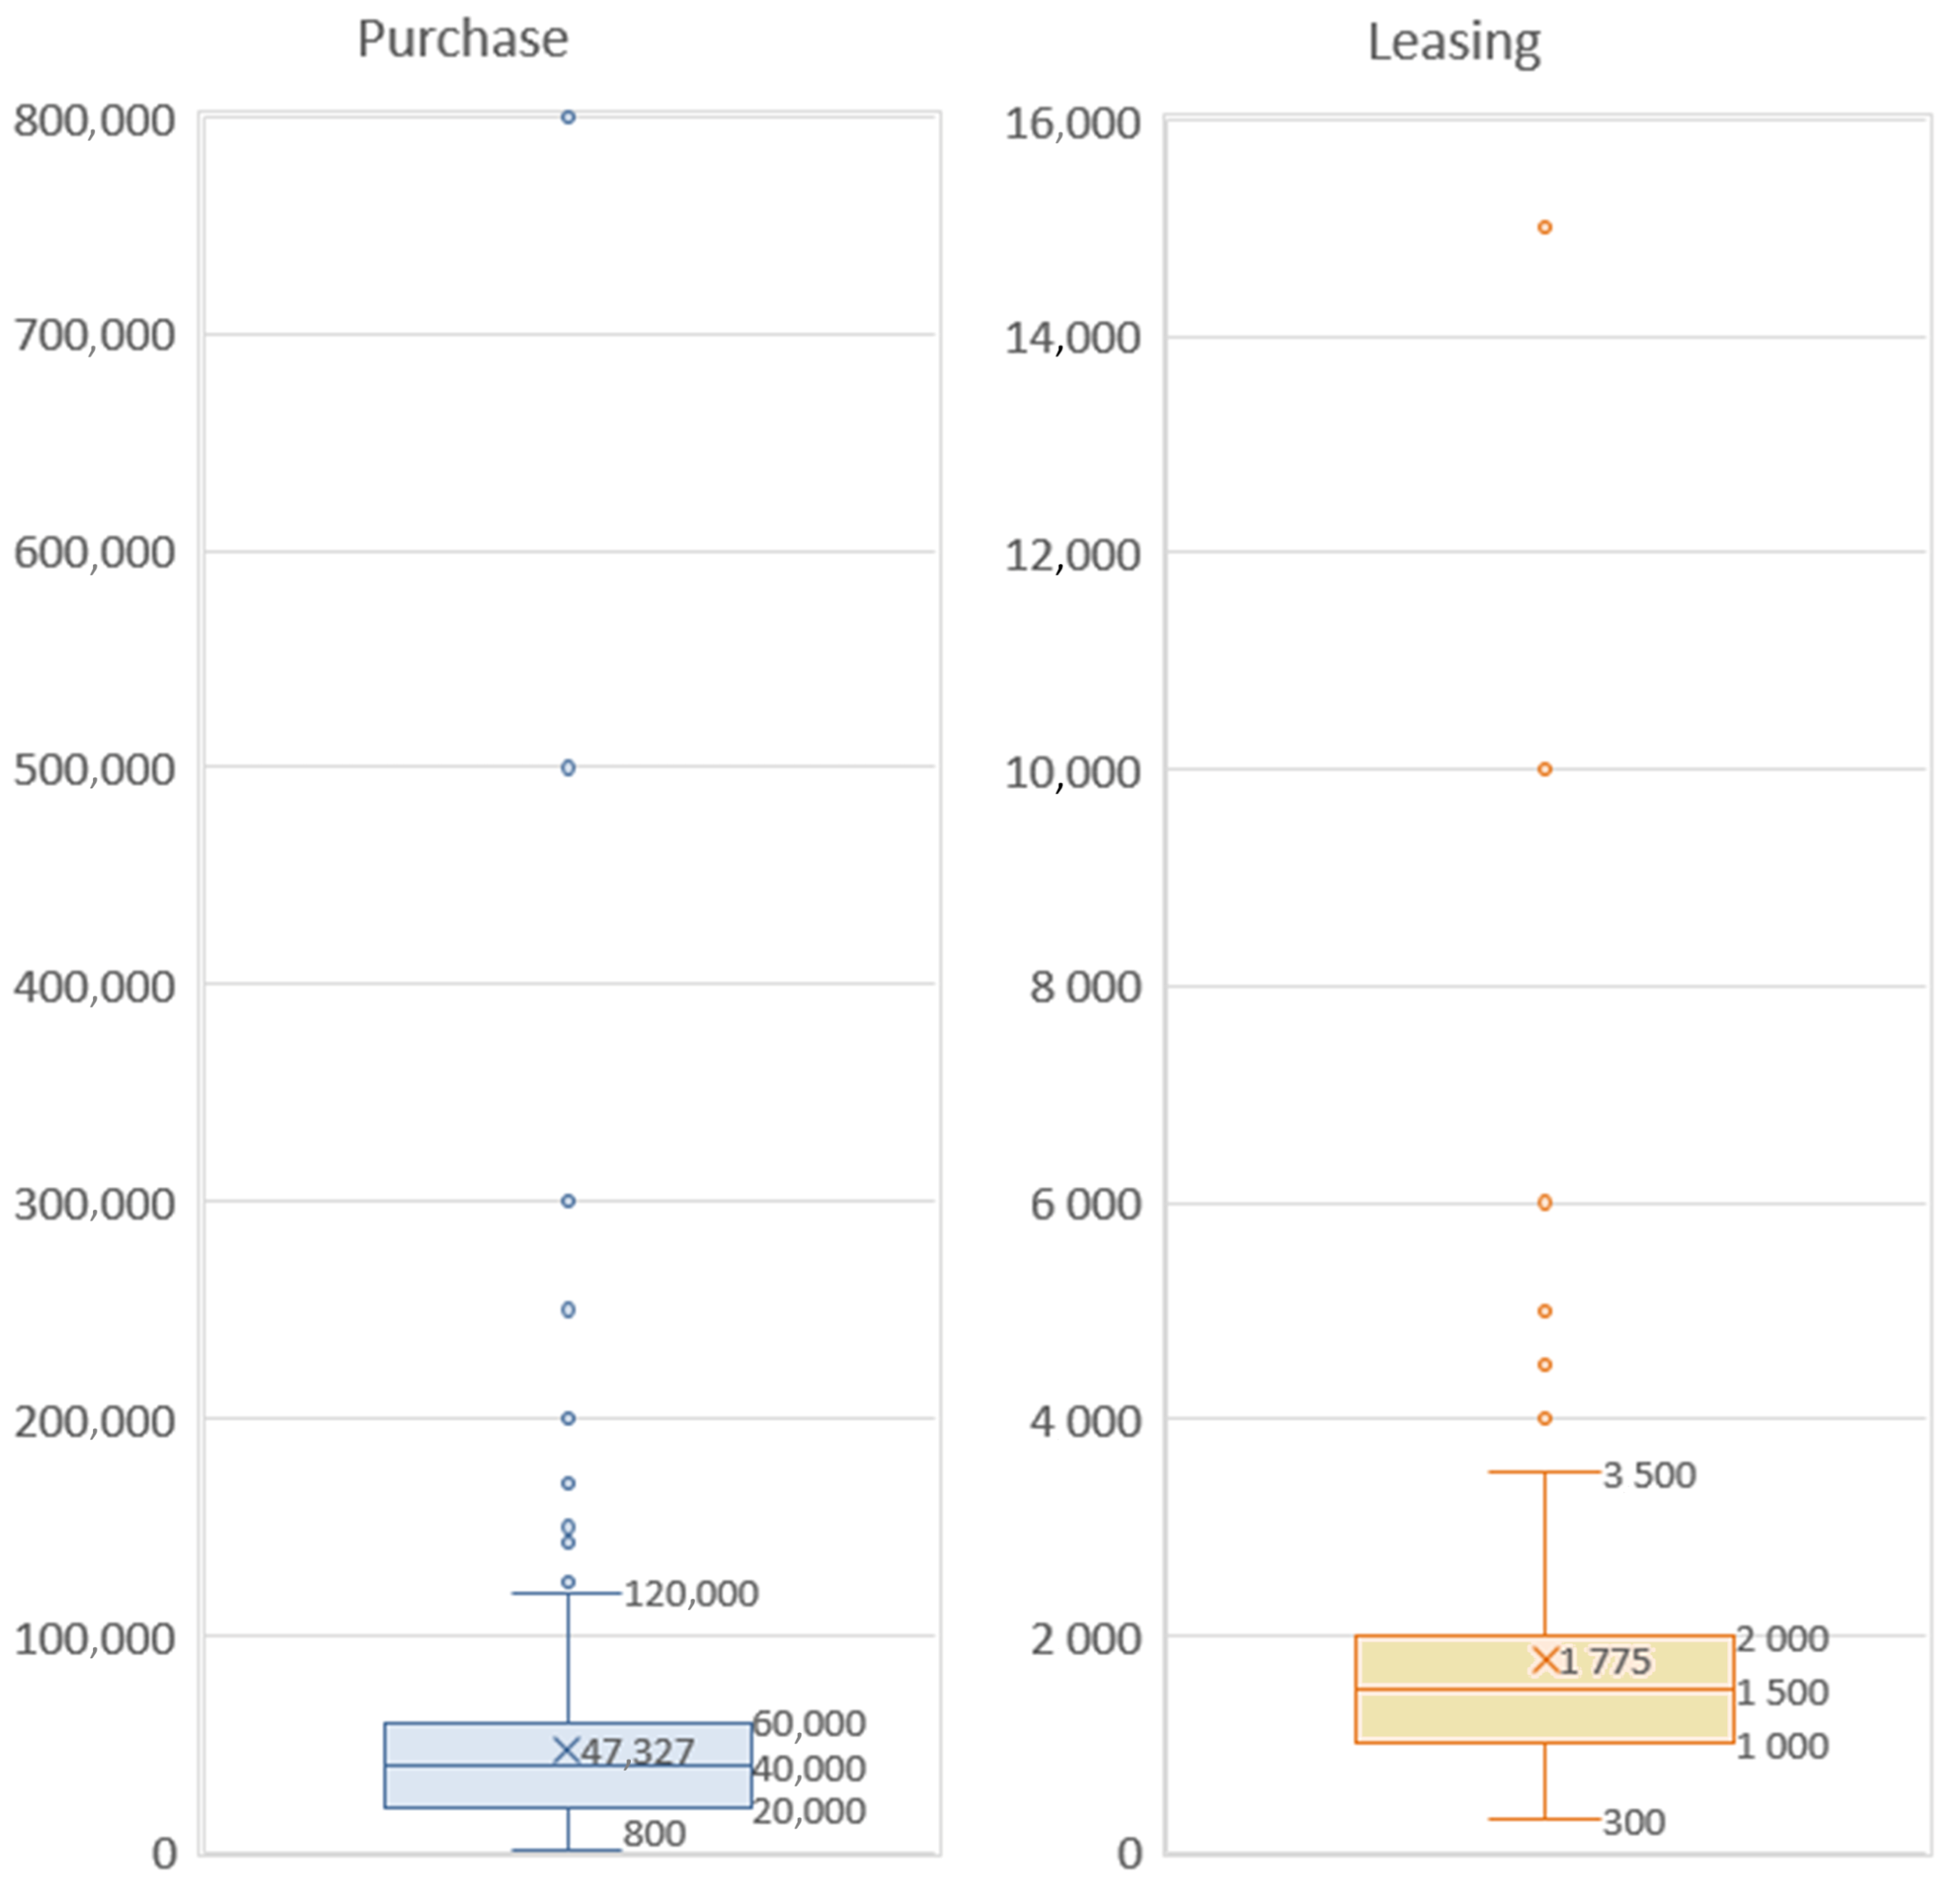Click the Purchase chart title
Image resolution: width=1960 pixels, height=1897 pixels.
click(462, 41)
